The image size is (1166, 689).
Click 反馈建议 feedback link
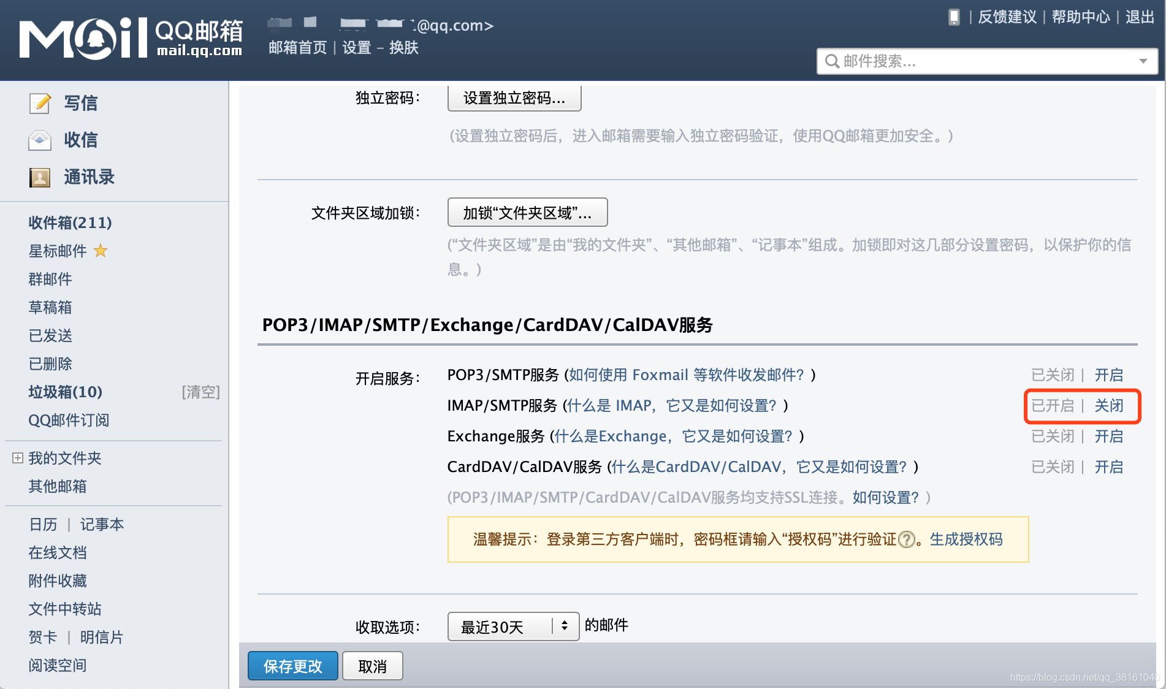point(1007,17)
